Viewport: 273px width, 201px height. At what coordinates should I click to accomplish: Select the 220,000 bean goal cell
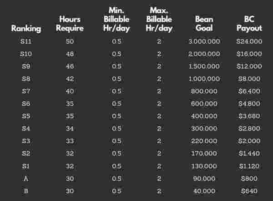[204, 141]
